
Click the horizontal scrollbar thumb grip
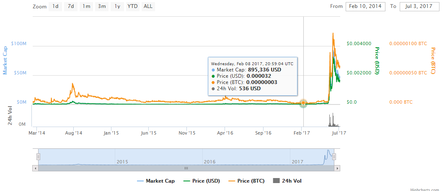pos(186,168)
